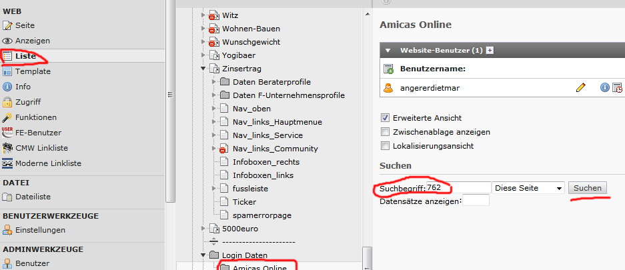625x270 pixels.
Task: Expand the Daten Beraterprofile folder
Action: click(214, 82)
